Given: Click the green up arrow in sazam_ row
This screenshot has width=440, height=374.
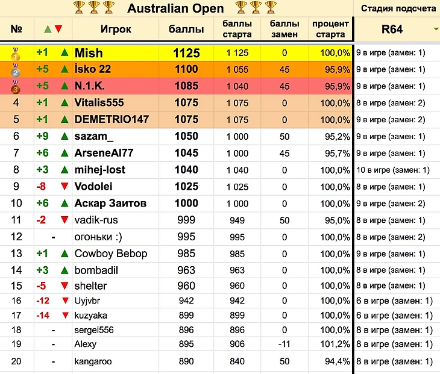Looking at the screenshot, I should [64, 137].
